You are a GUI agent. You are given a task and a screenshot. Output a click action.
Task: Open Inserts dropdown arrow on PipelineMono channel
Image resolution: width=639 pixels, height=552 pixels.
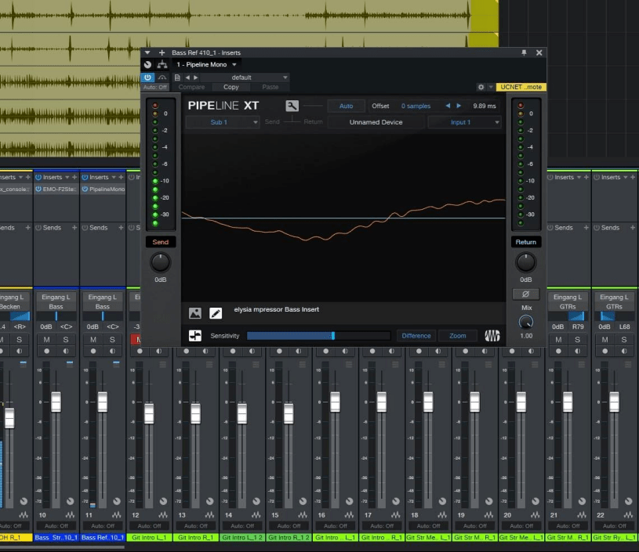pos(113,177)
